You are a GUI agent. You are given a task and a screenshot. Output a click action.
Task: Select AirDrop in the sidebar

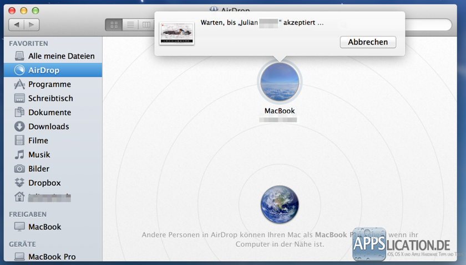[53, 70]
